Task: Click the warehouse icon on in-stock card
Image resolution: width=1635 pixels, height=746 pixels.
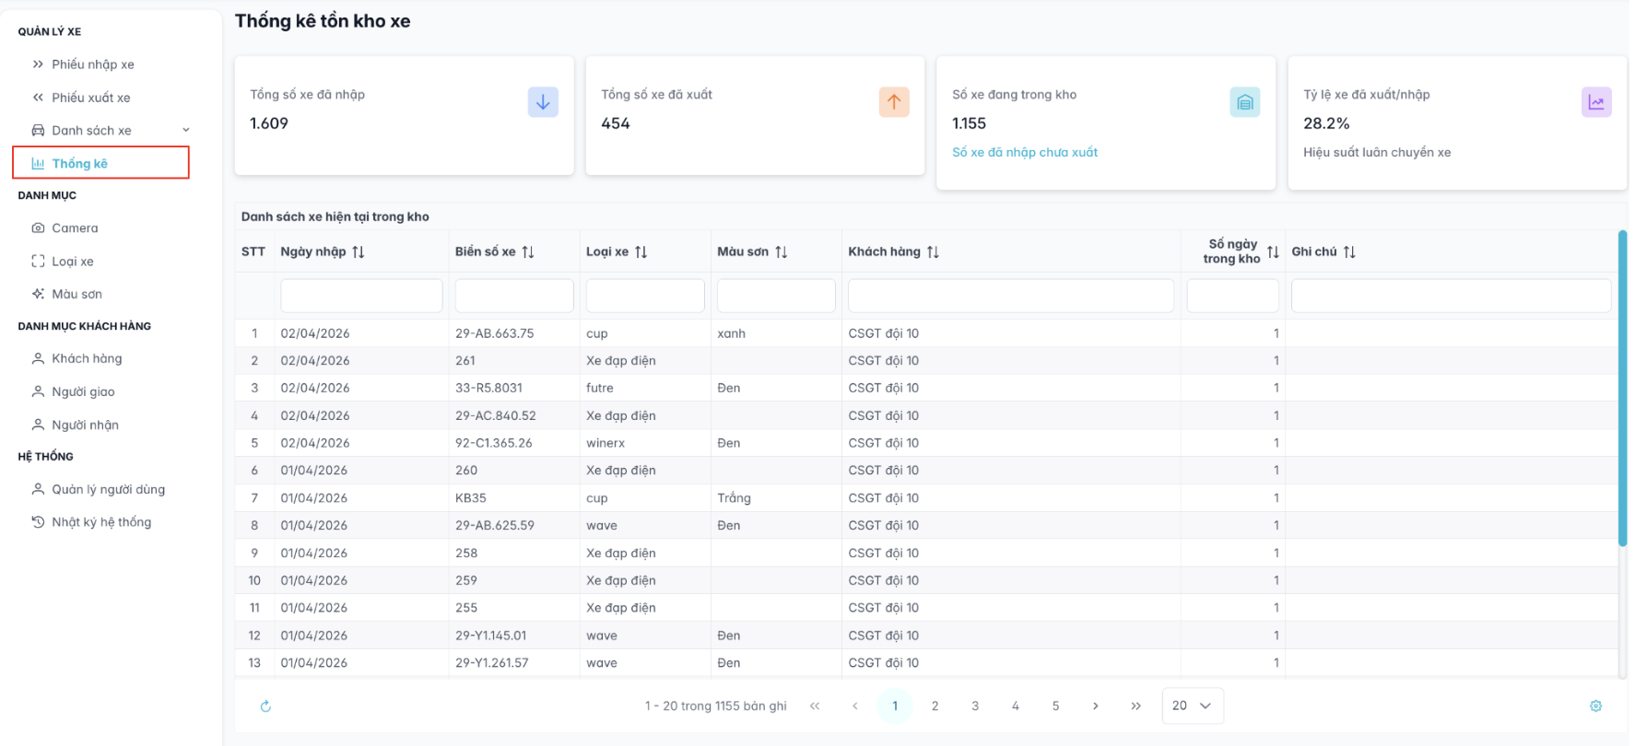Action: coord(1244,102)
